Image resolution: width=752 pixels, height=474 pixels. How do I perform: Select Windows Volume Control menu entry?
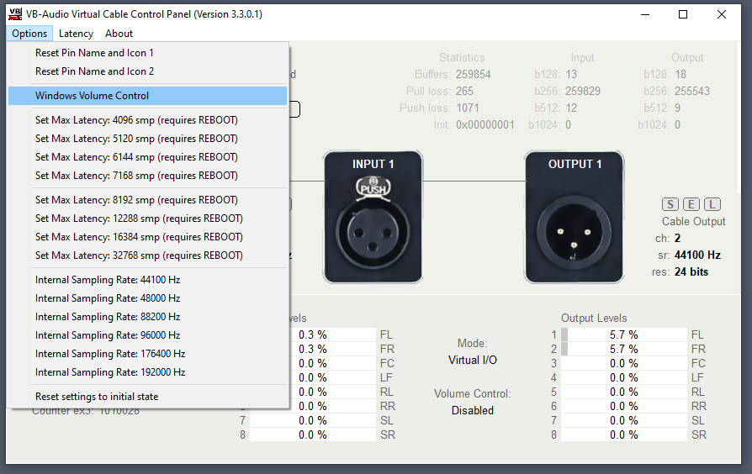point(148,96)
